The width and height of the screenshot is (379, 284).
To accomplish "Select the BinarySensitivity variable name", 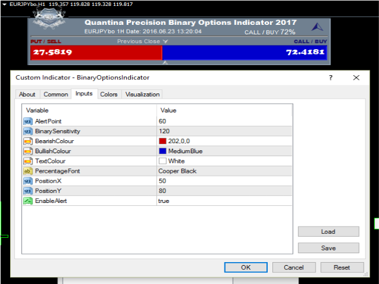I will coord(57,131).
